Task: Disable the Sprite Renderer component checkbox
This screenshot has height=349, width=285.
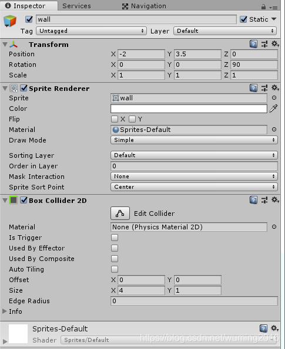Action: 24,88
